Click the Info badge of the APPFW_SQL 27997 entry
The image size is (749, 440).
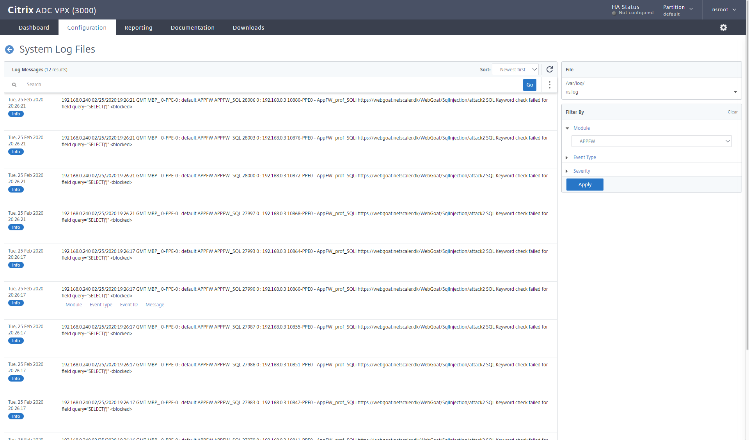16,227
